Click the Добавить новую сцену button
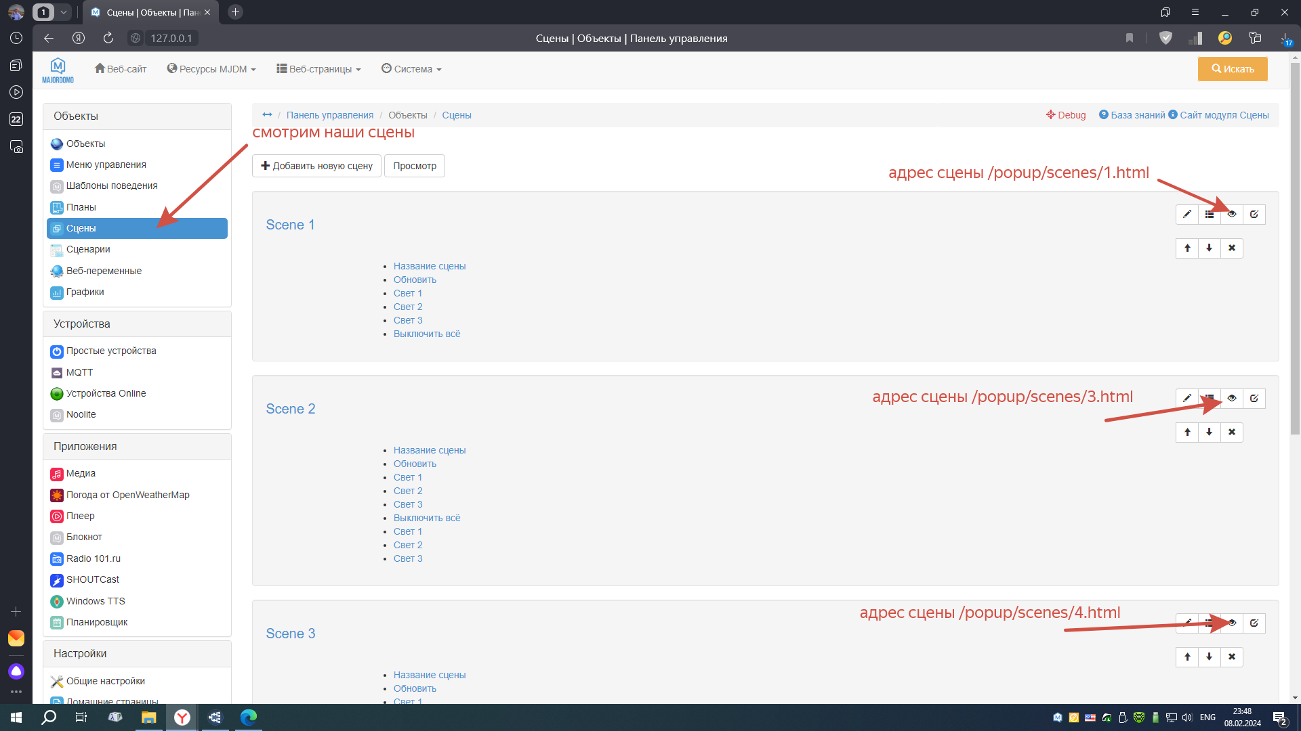This screenshot has width=1301, height=731. coord(316,167)
